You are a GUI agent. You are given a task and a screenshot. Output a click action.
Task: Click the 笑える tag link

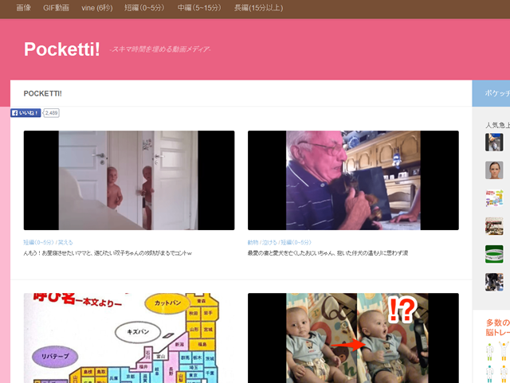65,243
